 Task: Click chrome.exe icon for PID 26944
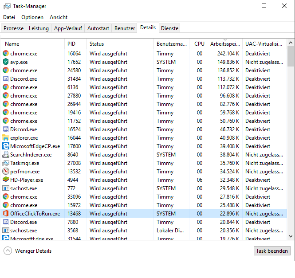click(6, 104)
